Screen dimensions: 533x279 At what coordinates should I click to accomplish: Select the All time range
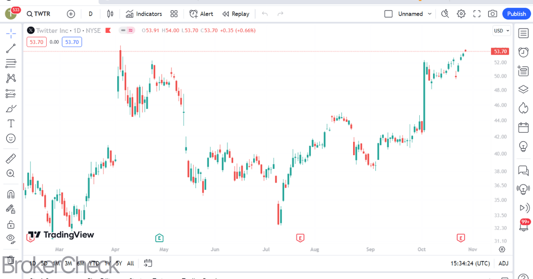(130, 263)
